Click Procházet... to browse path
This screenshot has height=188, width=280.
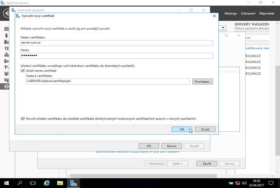[x=203, y=81]
